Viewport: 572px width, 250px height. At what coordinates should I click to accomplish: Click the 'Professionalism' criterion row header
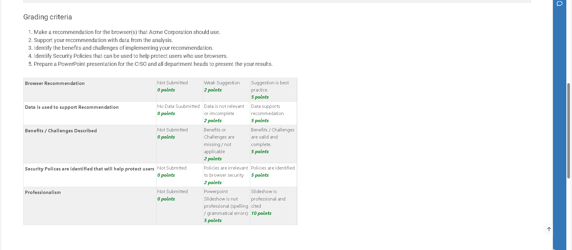click(90, 206)
